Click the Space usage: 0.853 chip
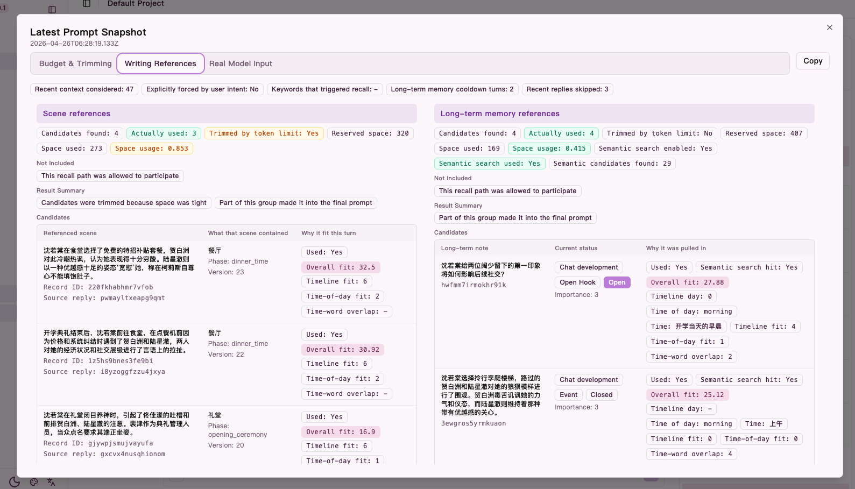855x489 pixels. coord(151,148)
